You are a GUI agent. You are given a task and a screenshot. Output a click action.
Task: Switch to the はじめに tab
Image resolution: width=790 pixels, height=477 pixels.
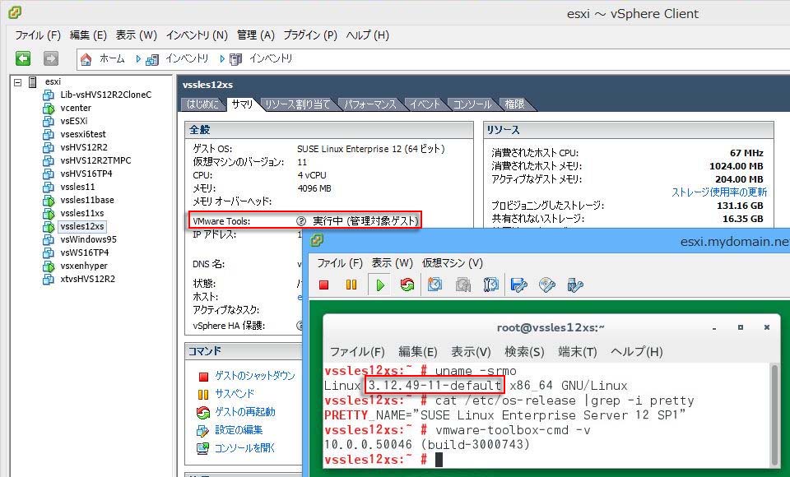(202, 104)
